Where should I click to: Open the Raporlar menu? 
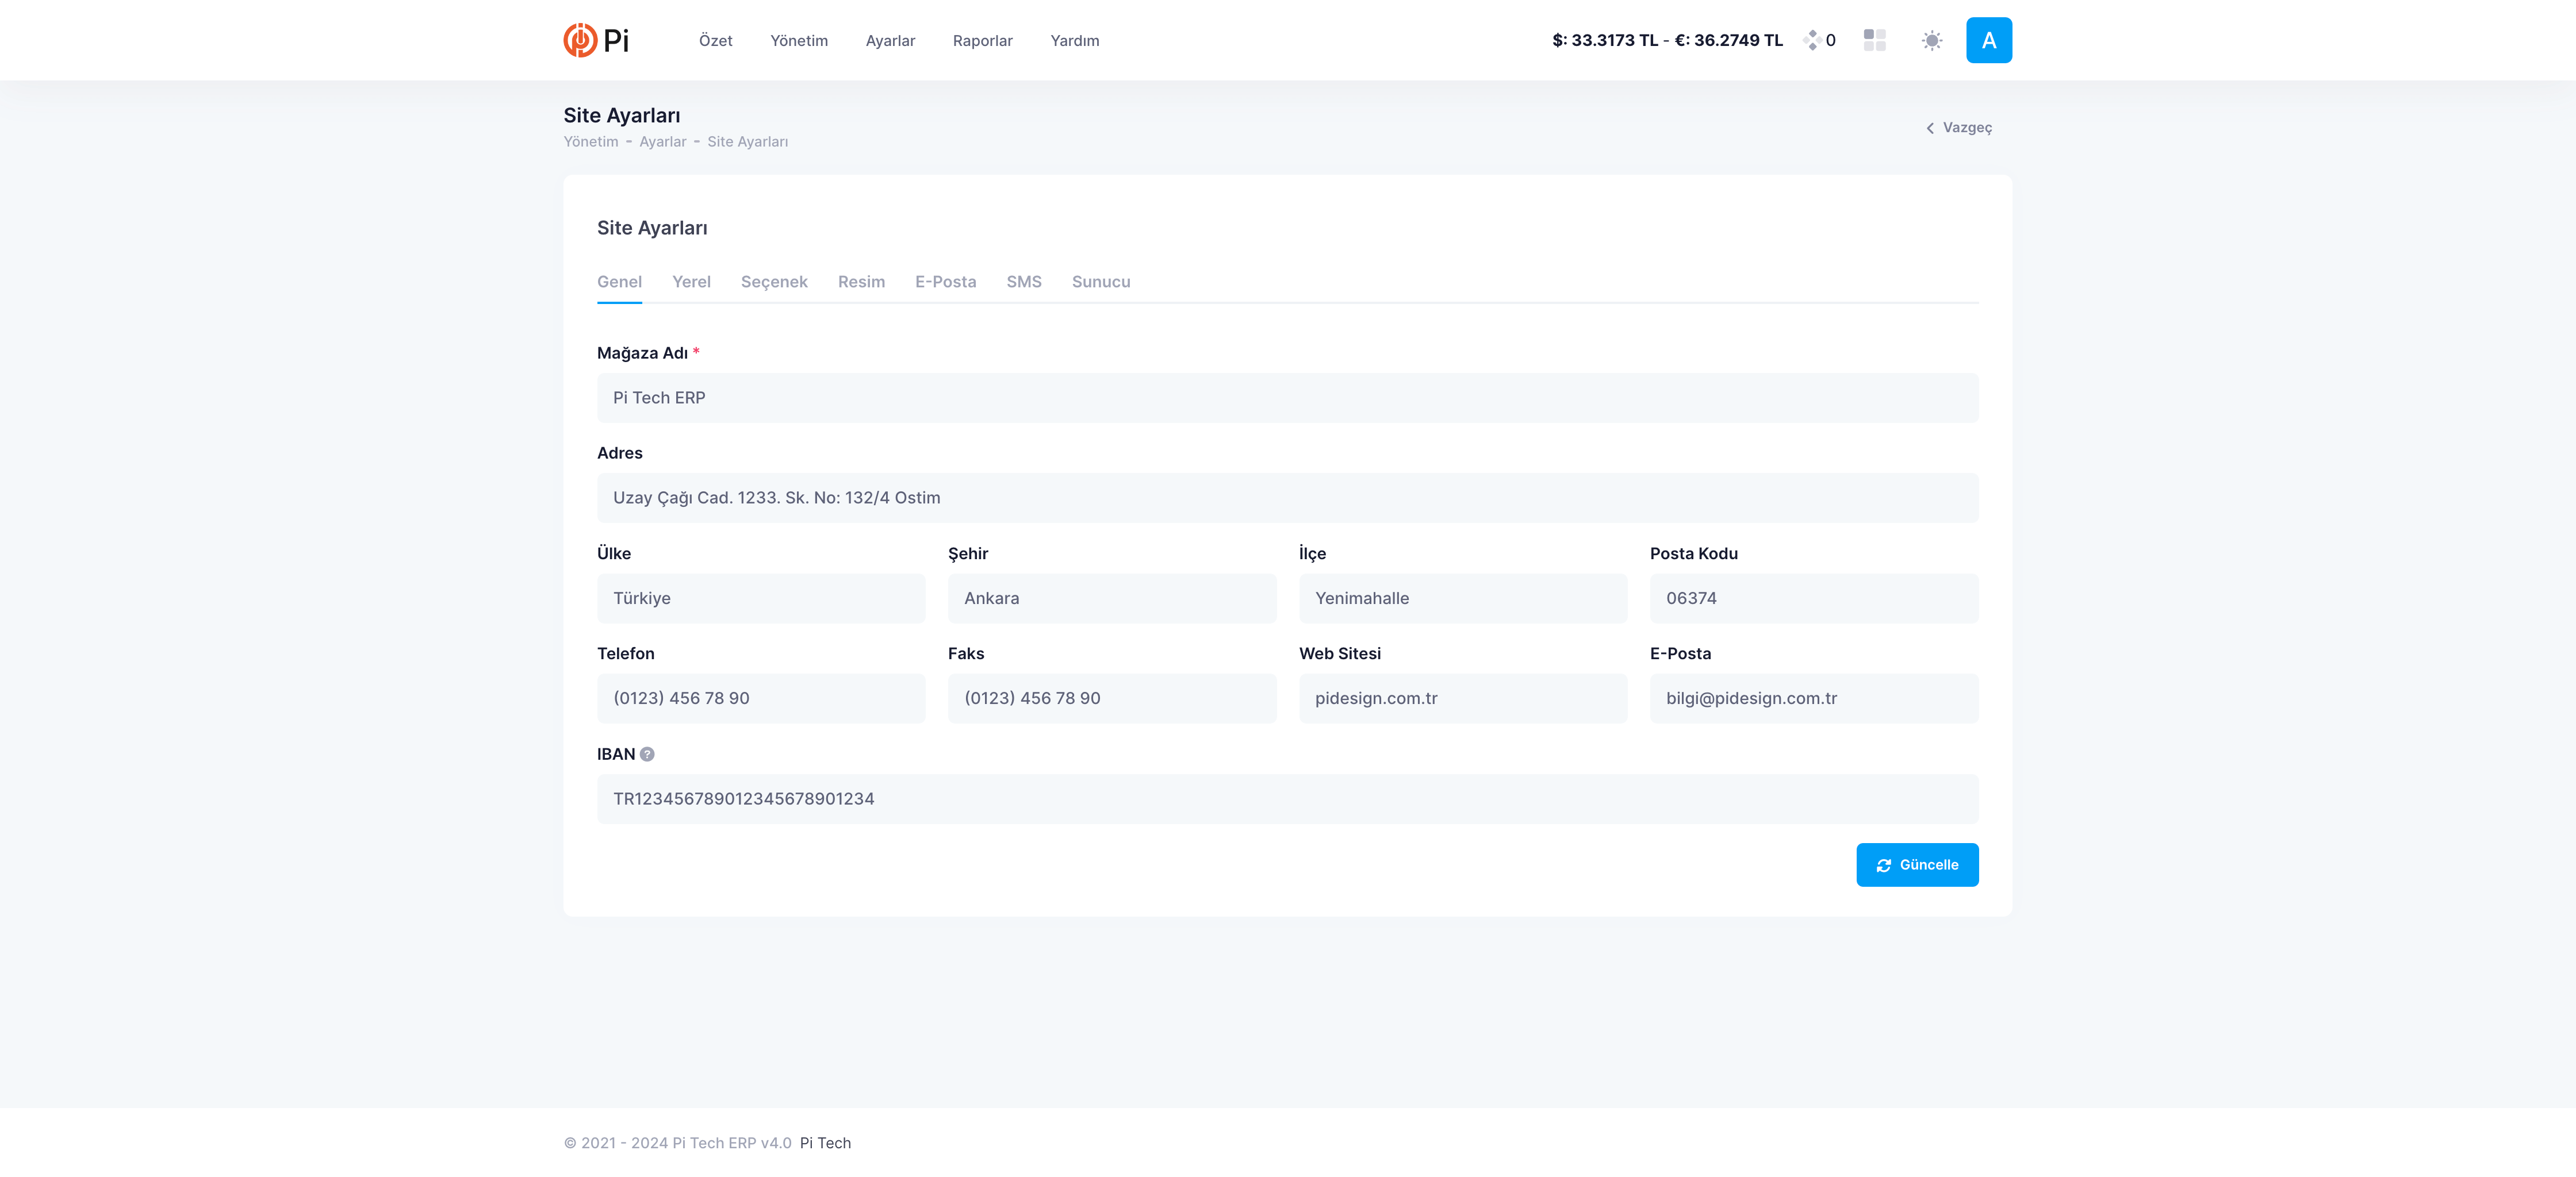982,41
